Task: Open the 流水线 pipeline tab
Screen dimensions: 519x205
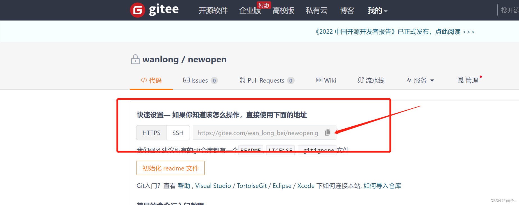Action: pyautogui.click(x=371, y=80)
